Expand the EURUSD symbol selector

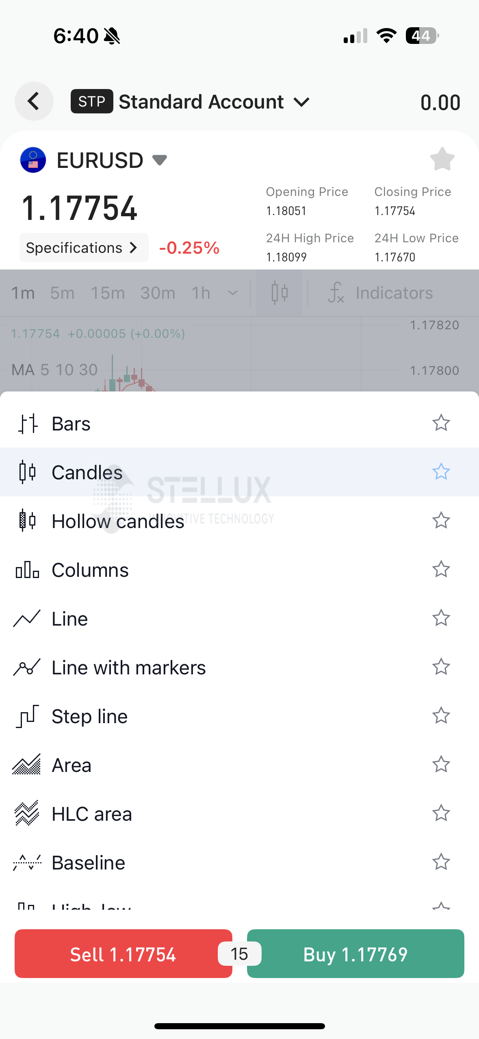159,160
